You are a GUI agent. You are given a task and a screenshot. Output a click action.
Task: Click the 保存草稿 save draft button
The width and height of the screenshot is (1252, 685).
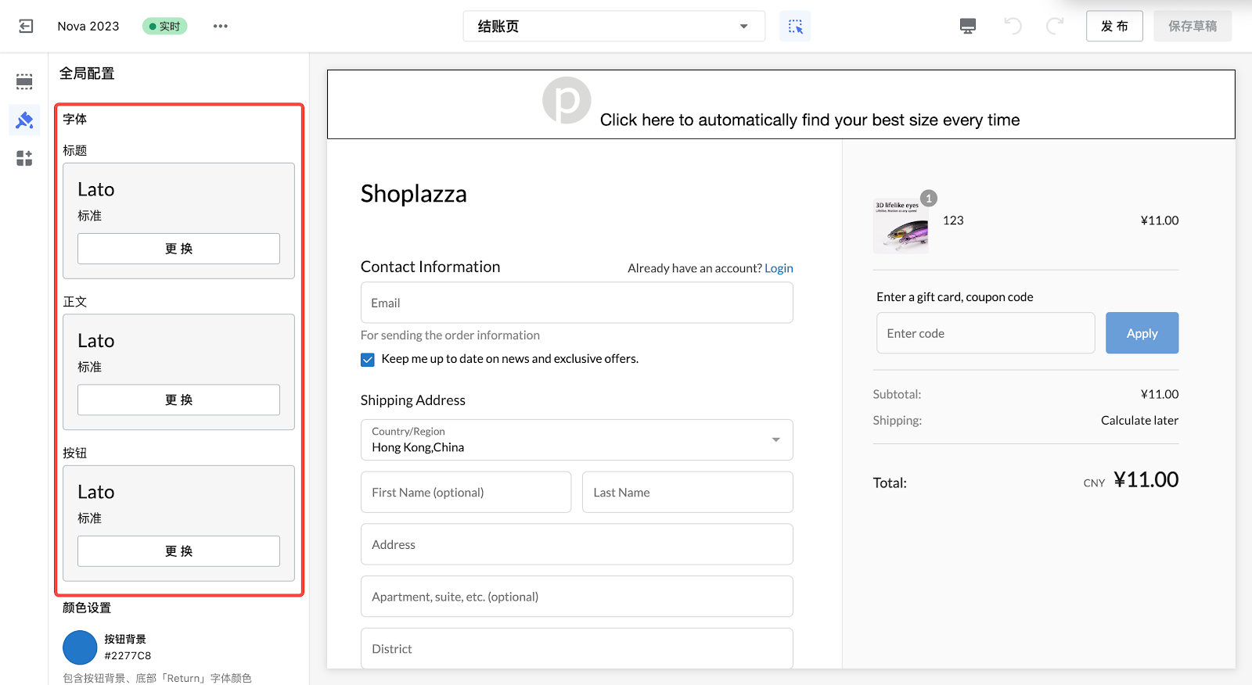click(1193, 26)
